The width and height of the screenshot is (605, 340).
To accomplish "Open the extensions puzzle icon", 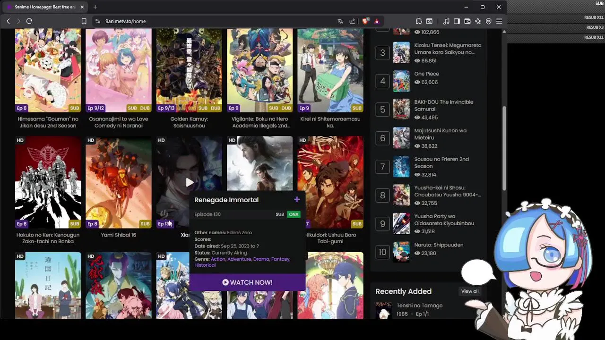I will (x=419, y=21).
